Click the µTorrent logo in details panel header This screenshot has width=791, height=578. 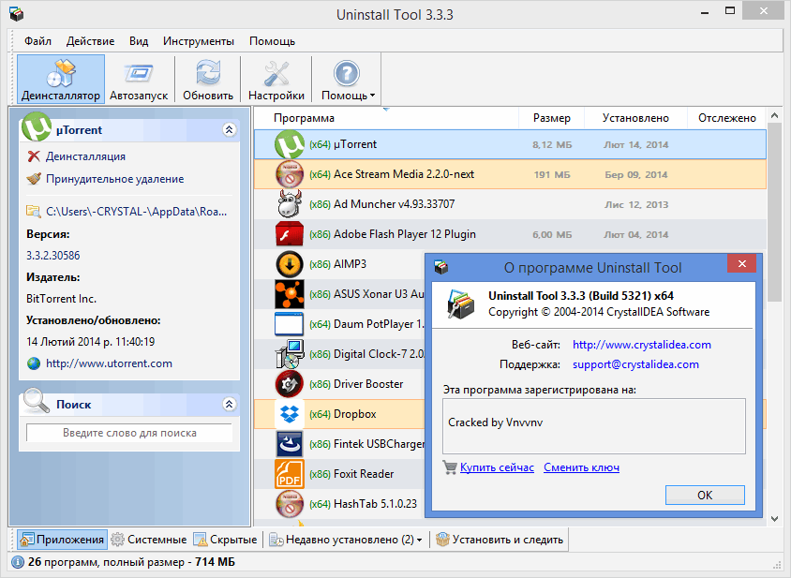click(37, 127)
